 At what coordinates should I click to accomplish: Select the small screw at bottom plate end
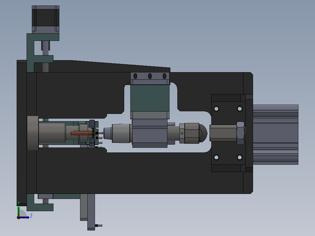click(x=99, y=225)
